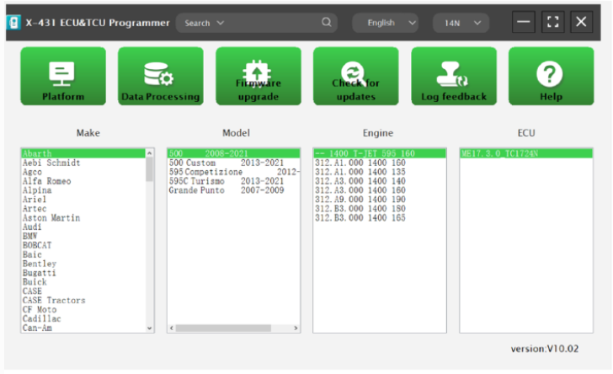Select ME17.3.0_TC1724N ECU entry

point(502,154)
